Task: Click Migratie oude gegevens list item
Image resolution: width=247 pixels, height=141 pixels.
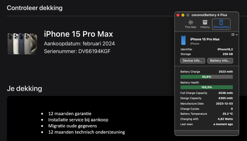Action: 73,126
